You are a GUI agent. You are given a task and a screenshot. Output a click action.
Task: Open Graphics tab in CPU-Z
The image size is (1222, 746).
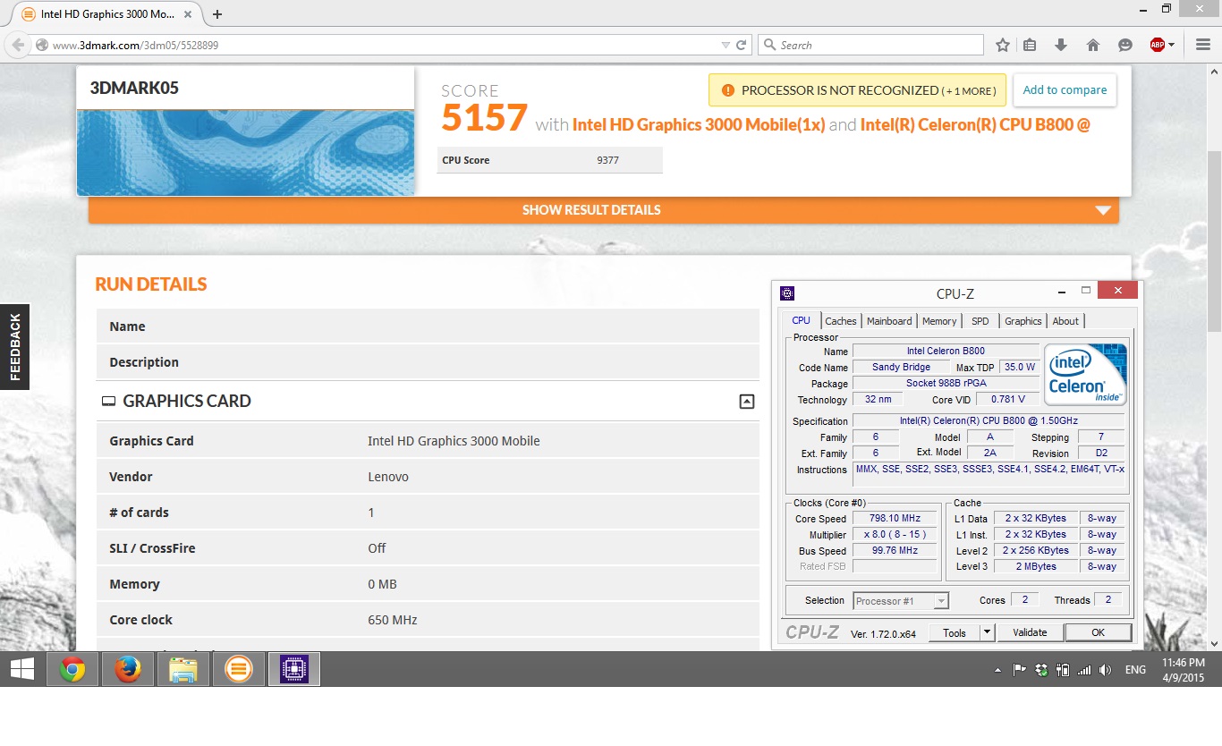click(x=1023, y=321)
